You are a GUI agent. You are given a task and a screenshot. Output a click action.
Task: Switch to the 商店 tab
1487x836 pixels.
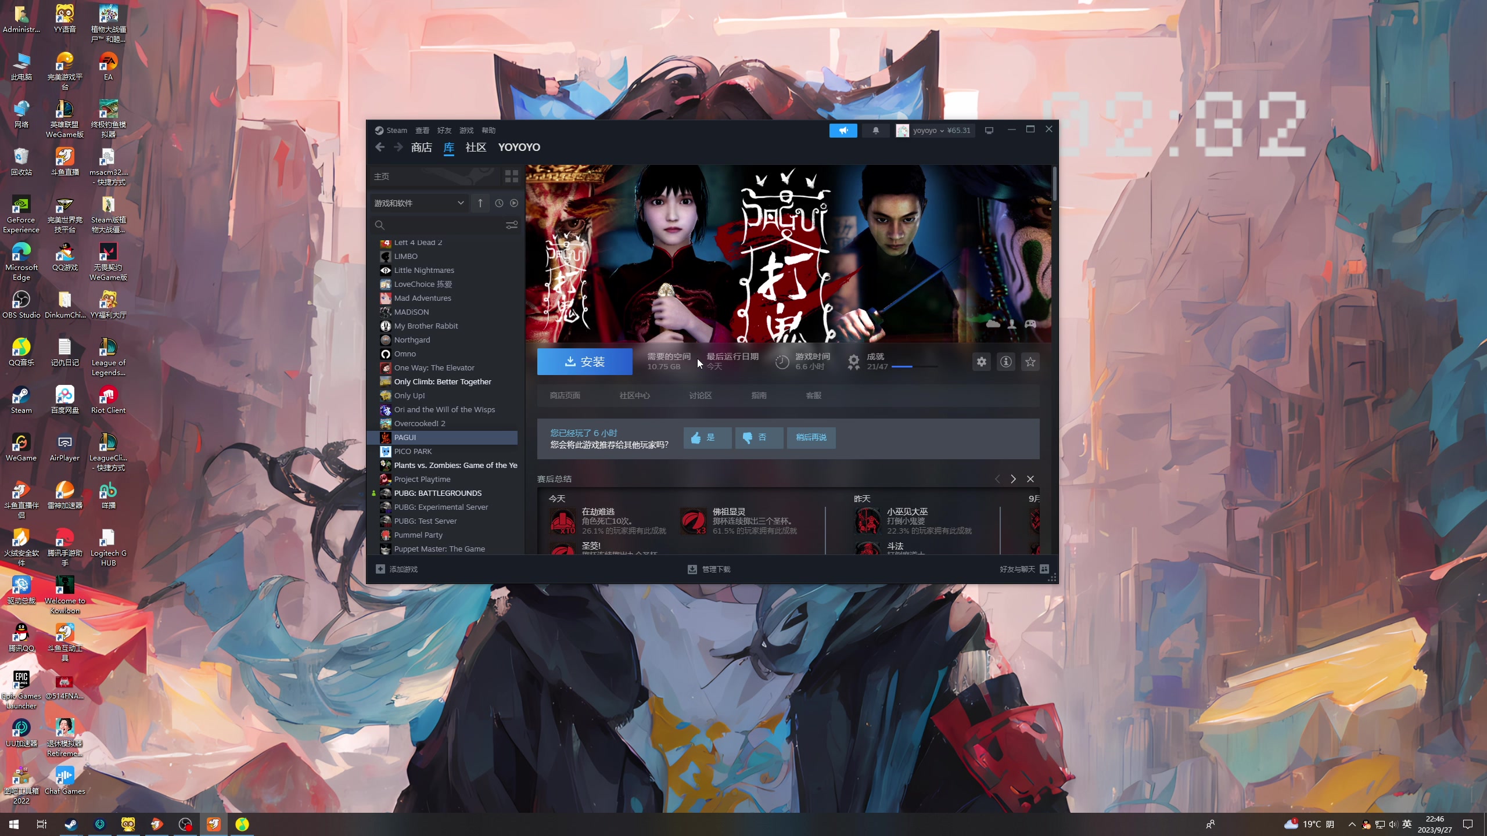coord(421,147)
